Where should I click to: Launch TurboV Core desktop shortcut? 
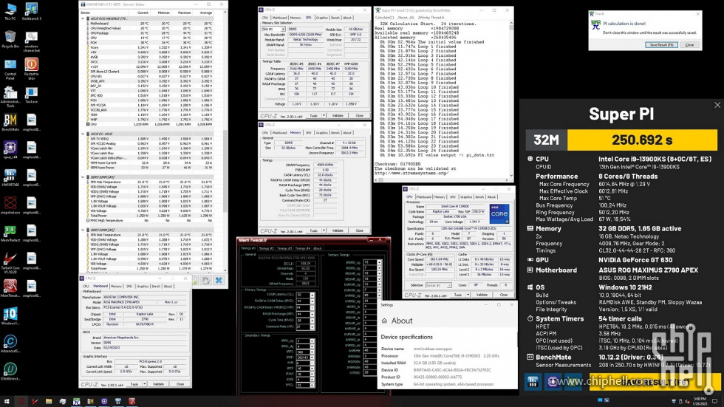pyautogui.click(x=10, y=262)
